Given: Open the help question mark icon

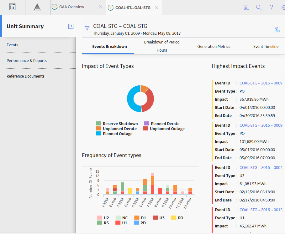Looking at the screenshot, I should point(272,8).
